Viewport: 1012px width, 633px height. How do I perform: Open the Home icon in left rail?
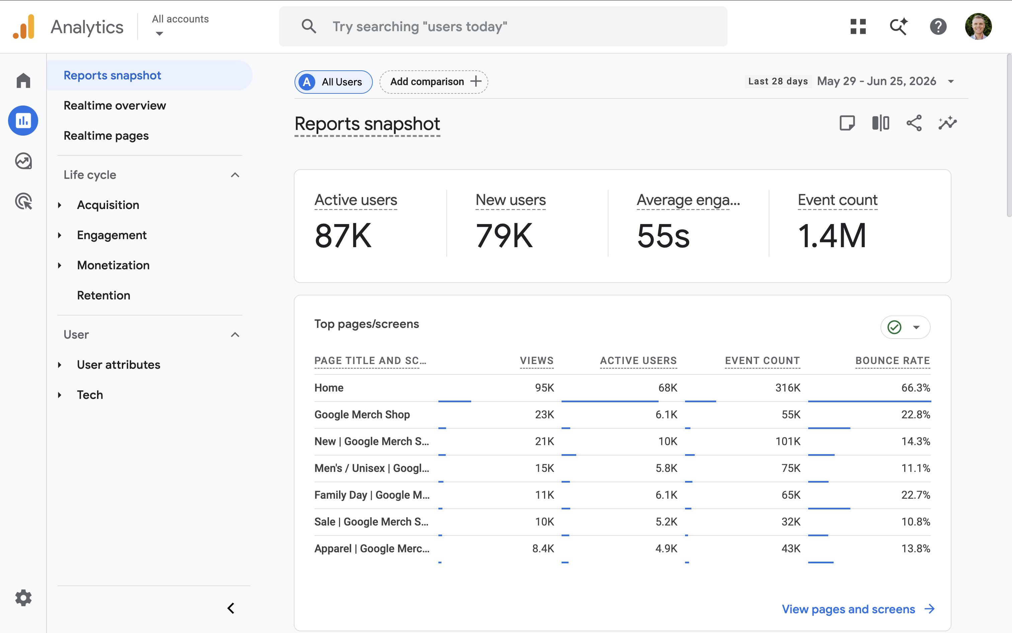coord(23,80)
